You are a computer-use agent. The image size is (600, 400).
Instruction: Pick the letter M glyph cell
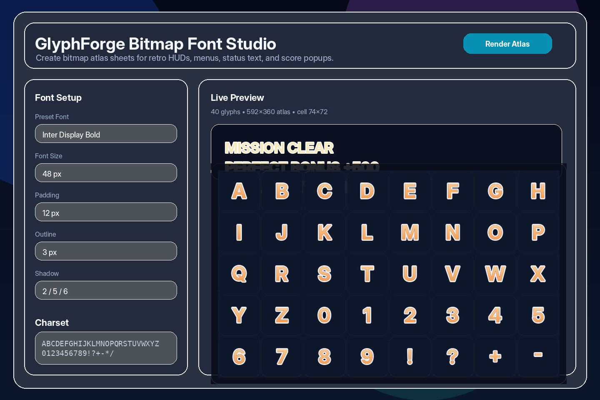click(x=410, y=232)
